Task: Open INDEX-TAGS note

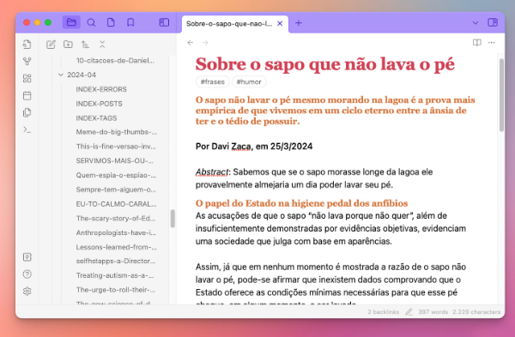Action: point(96,118)
